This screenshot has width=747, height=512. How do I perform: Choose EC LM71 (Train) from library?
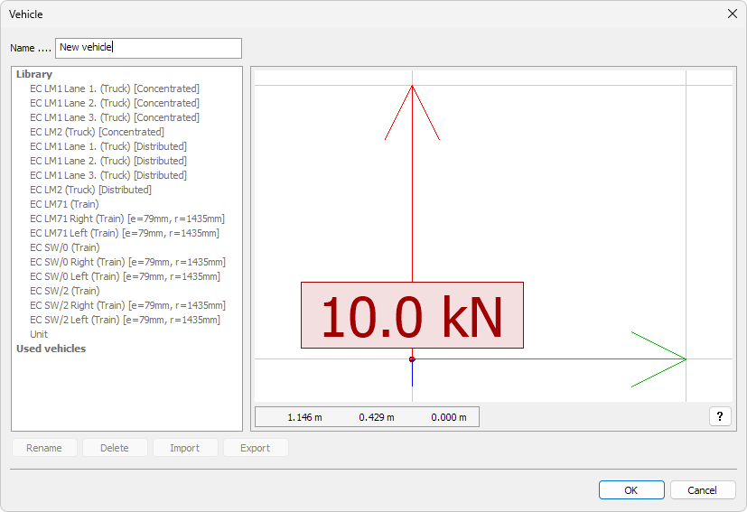(x=64, y=204)
